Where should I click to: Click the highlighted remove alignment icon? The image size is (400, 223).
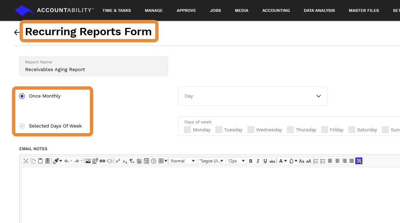pyautogui.click(x=359, y=161)
